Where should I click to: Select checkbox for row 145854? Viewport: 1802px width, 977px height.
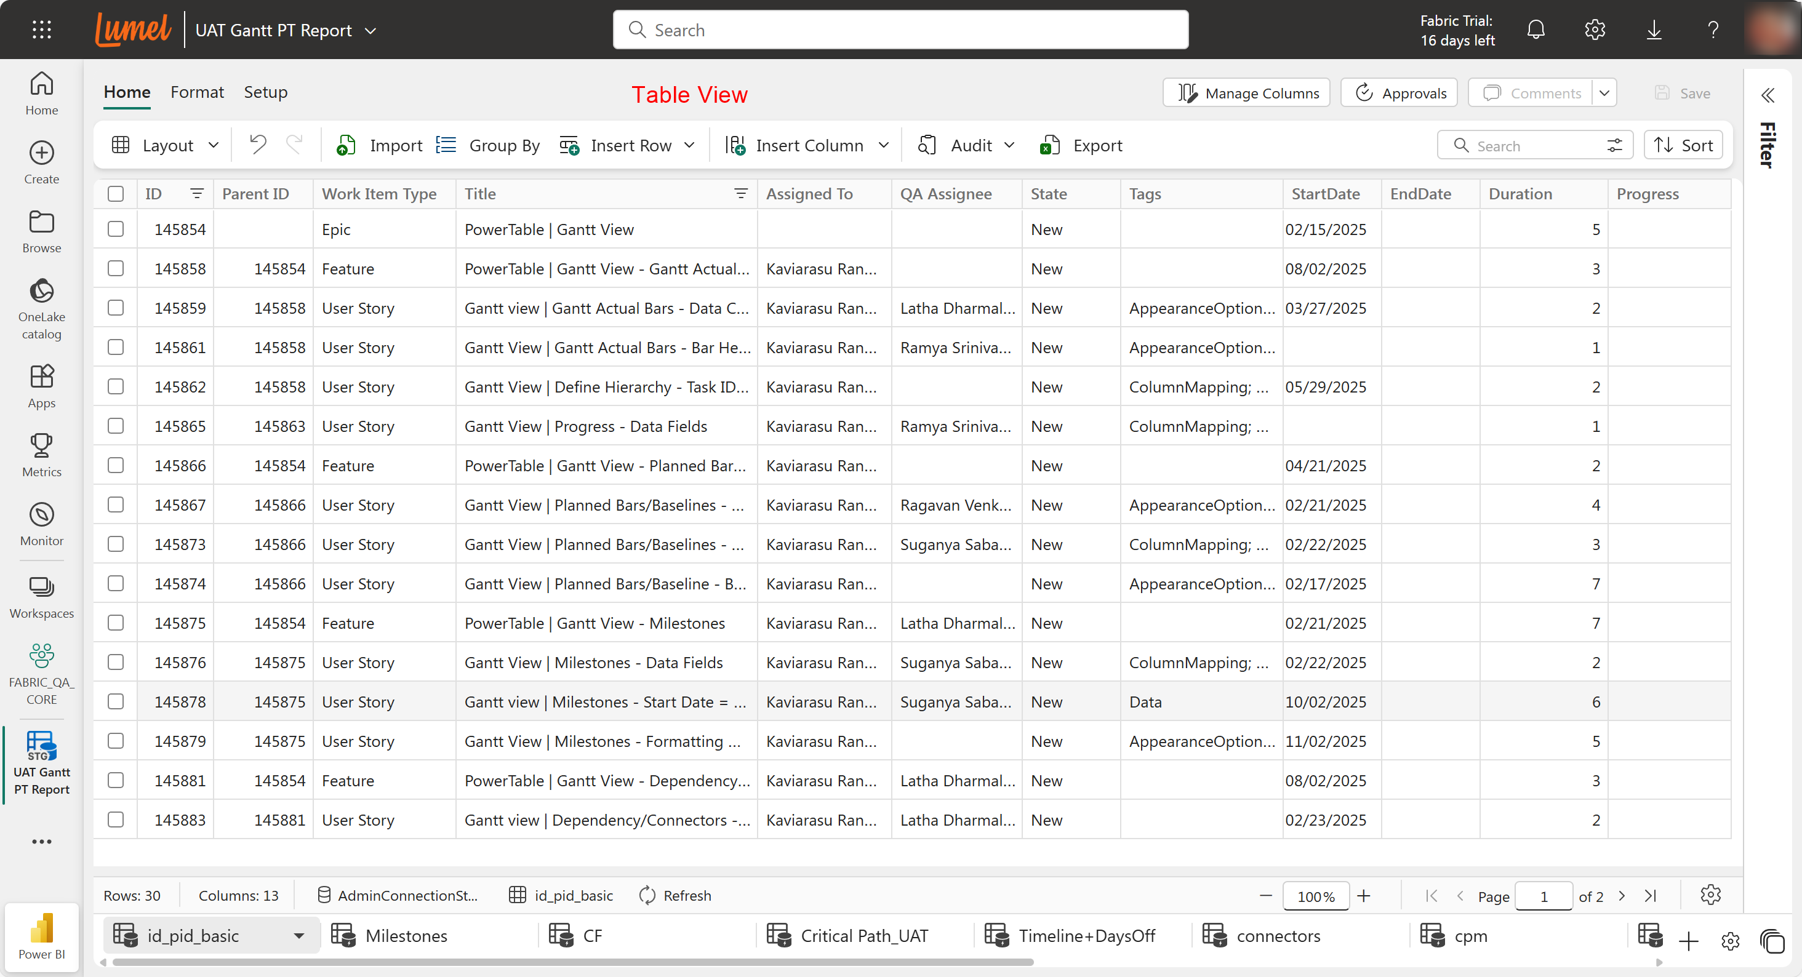click(116, 229)
